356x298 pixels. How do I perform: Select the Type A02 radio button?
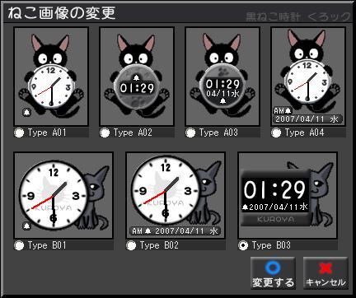[105, 133]
